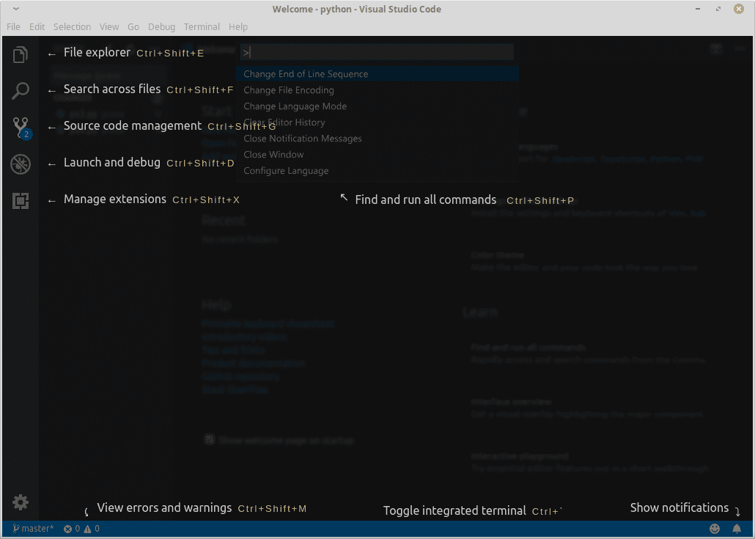This screenshot has width=755, height=539.
Task: Click the Settings gear in the activity bar
Action: [x=20, y=502]
